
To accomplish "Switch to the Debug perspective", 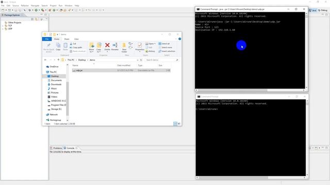I will coord(323,10).
